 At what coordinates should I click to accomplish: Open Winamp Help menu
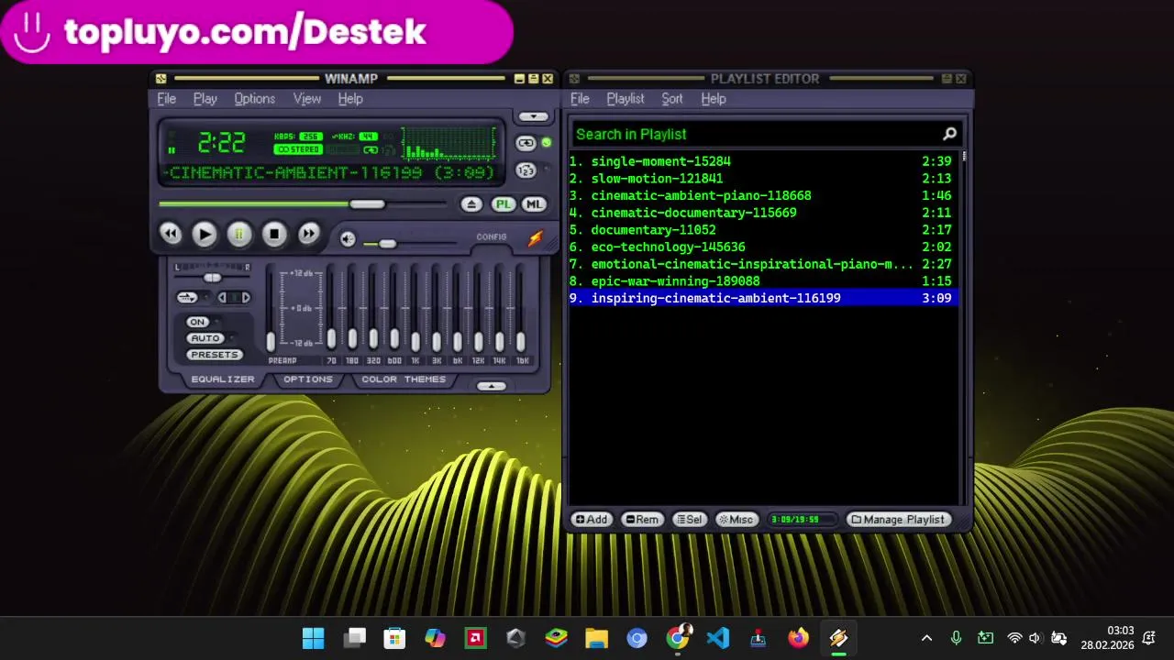(x=350, y=99)
